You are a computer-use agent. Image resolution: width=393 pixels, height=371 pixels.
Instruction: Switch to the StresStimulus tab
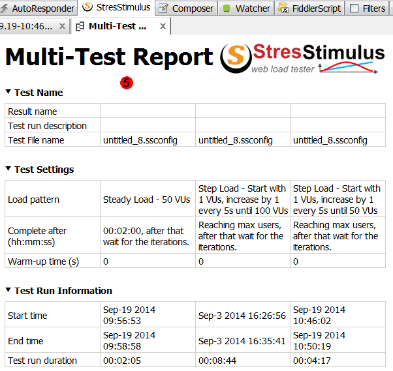(117, 8)
